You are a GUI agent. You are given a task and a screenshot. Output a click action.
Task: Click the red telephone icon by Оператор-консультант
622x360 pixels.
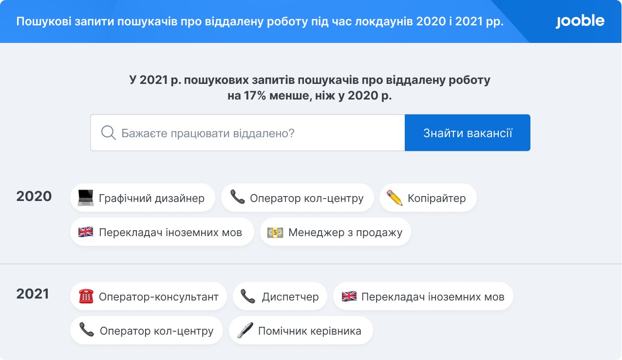coord(86,296)
